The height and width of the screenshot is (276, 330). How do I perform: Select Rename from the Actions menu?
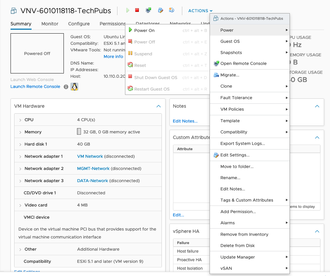click(x=250, y=178)
